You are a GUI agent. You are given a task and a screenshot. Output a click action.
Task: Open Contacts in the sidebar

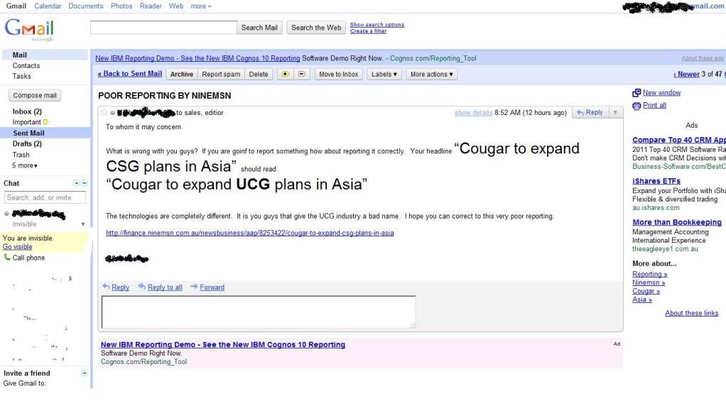(x=26, y=66)
